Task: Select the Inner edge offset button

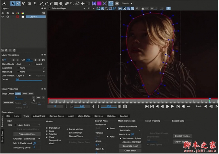Action: tap(24, 94)
